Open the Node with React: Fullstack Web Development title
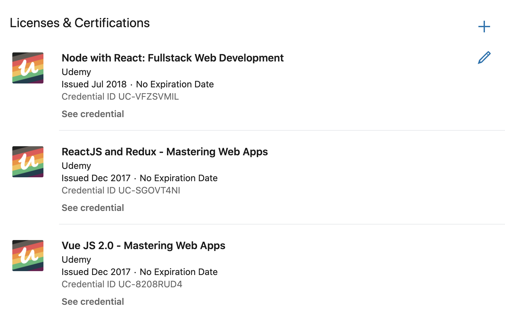This screenshot has width=505, height=330. [x=172, y=58]
